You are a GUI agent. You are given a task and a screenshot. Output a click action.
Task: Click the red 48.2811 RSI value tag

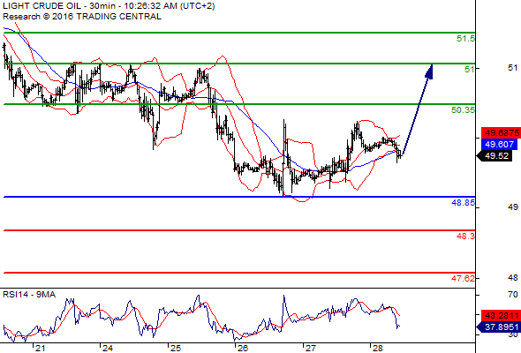[x=501, y=315]
